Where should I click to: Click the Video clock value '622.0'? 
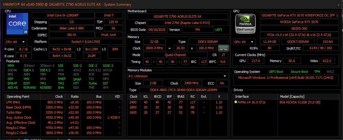tap(327, 61)
